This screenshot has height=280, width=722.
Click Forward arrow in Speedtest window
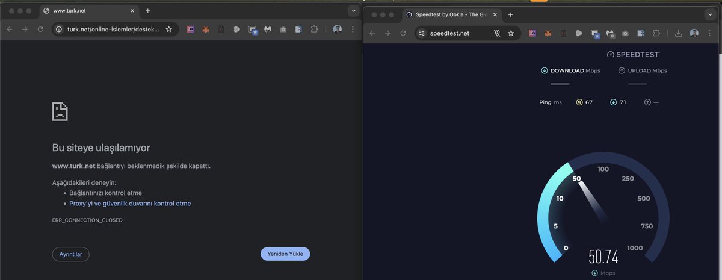(x=387, y=33)
